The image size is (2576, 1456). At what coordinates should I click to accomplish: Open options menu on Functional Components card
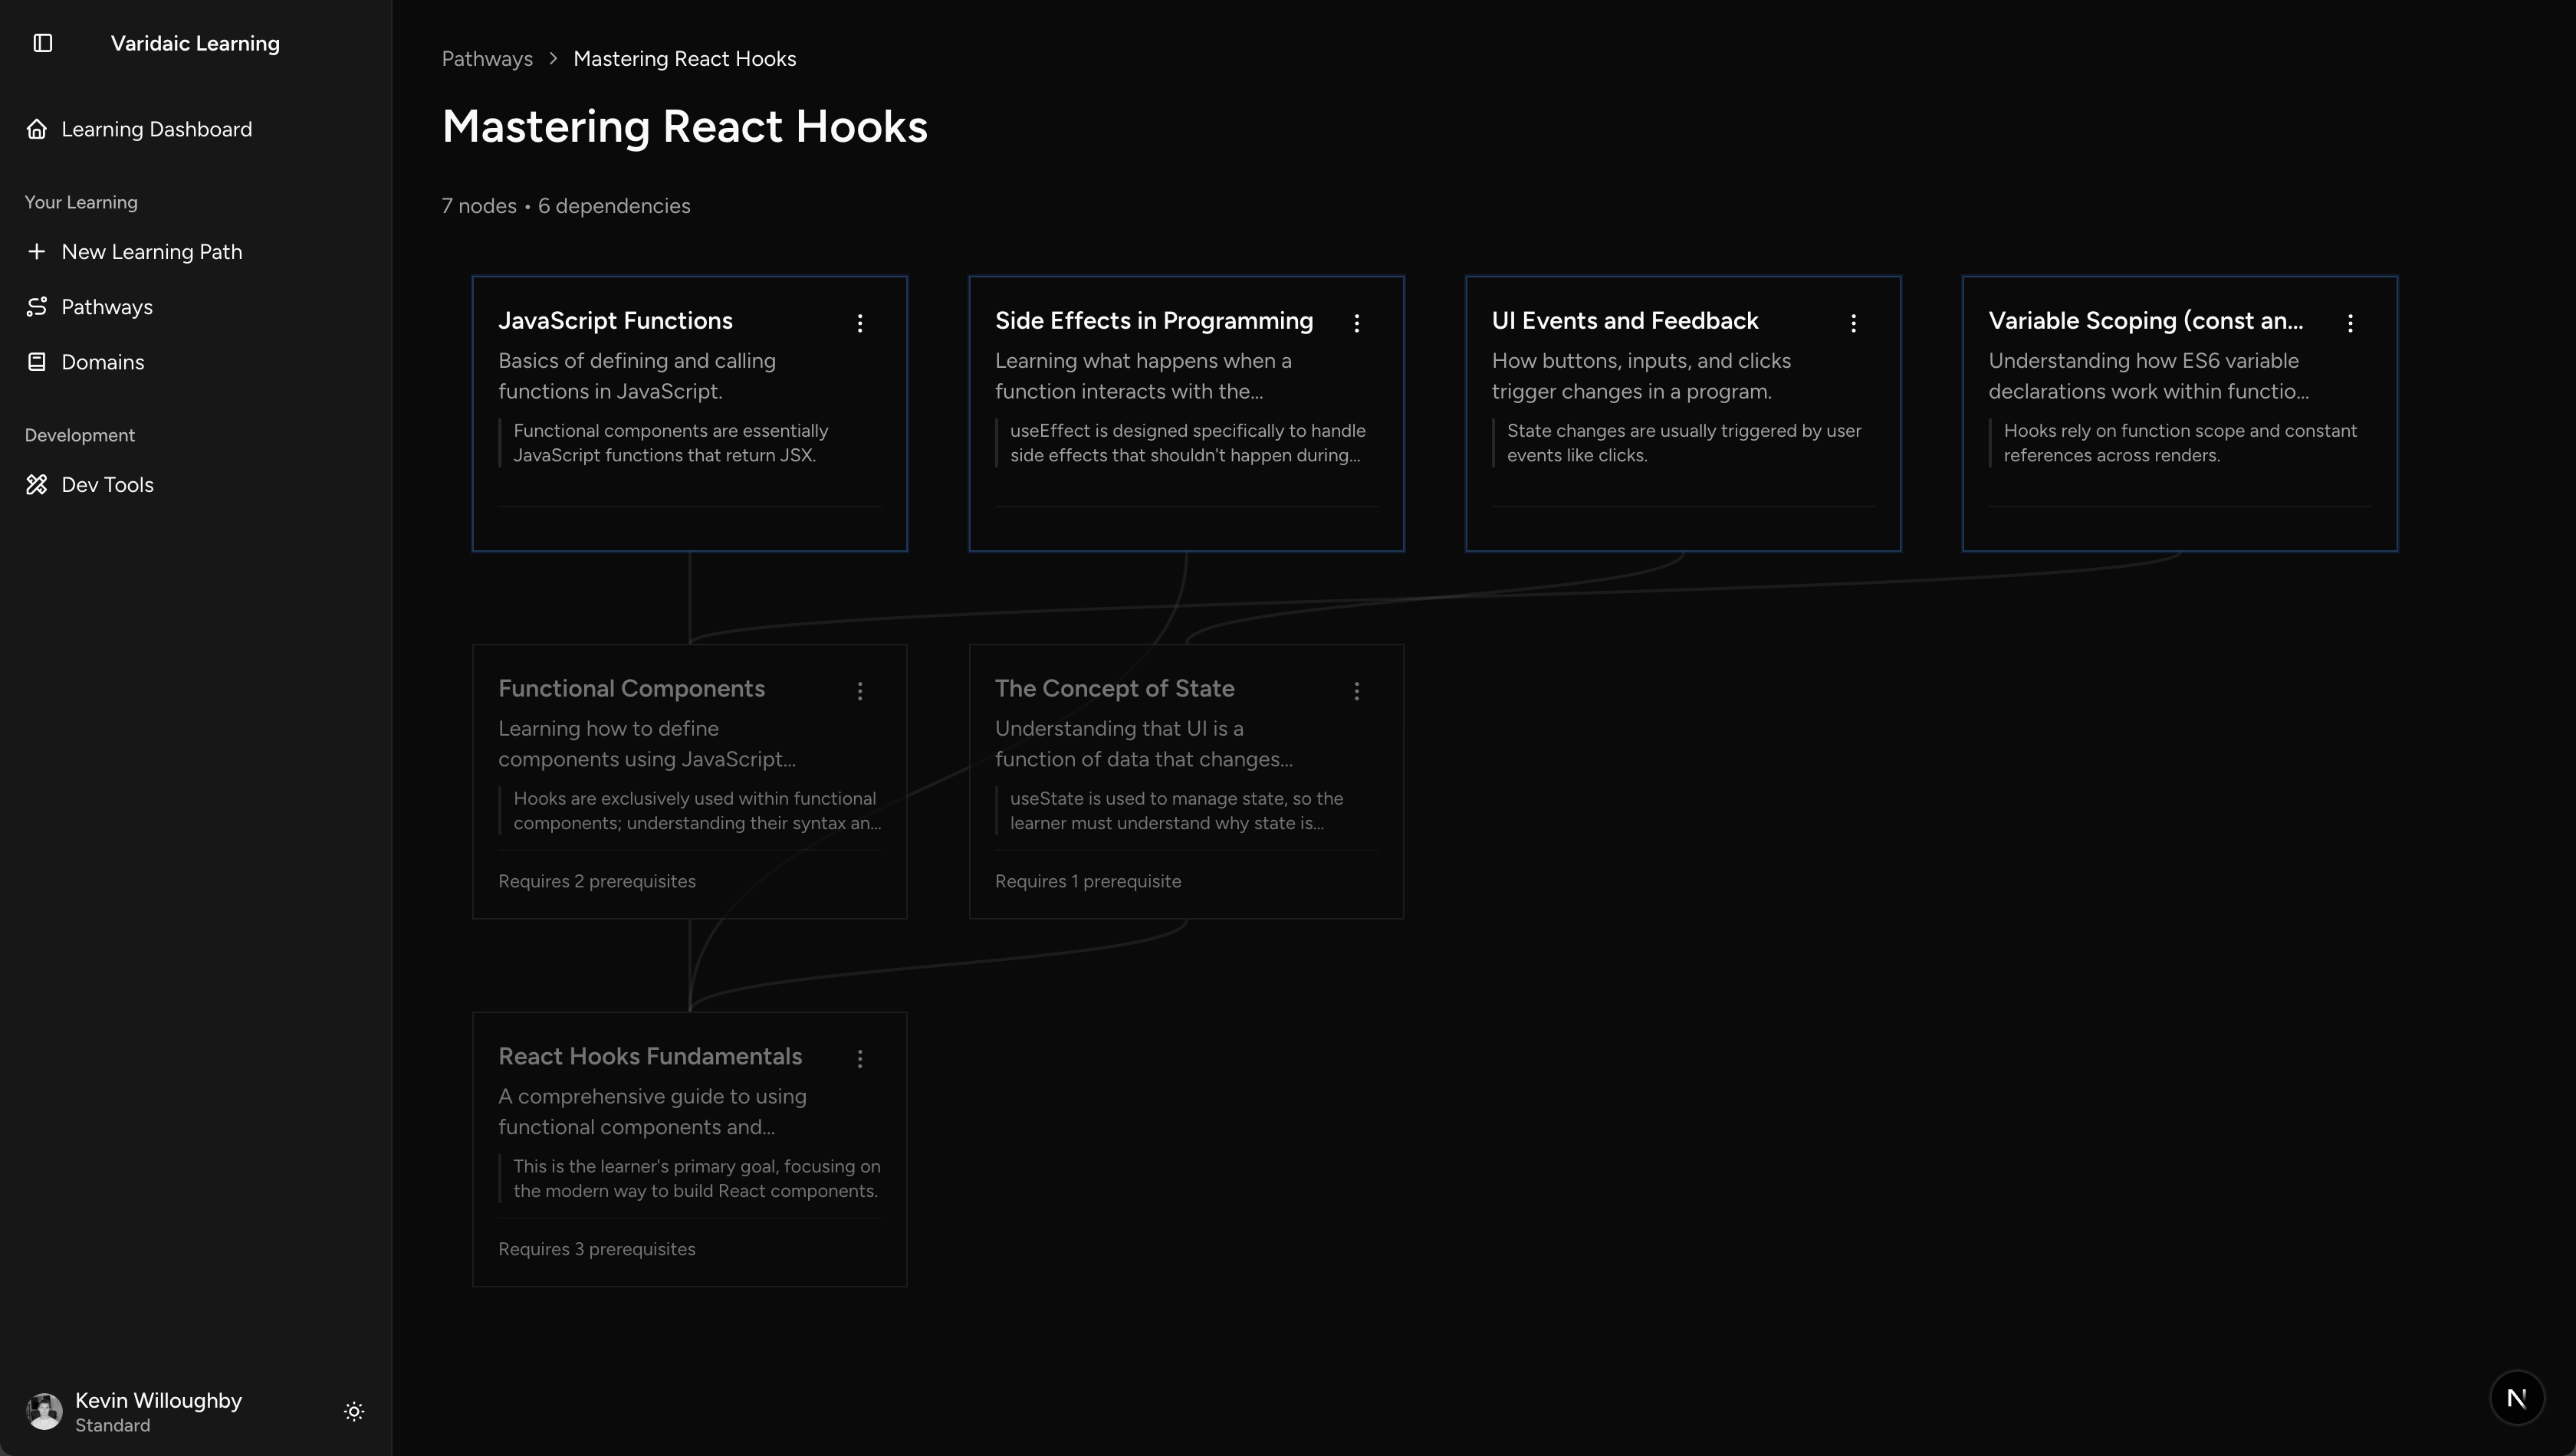coord(860,691)
